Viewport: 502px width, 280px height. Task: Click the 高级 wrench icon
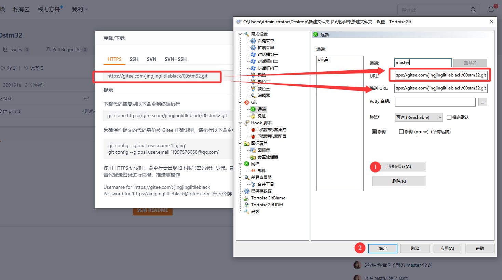coord(247,212)
